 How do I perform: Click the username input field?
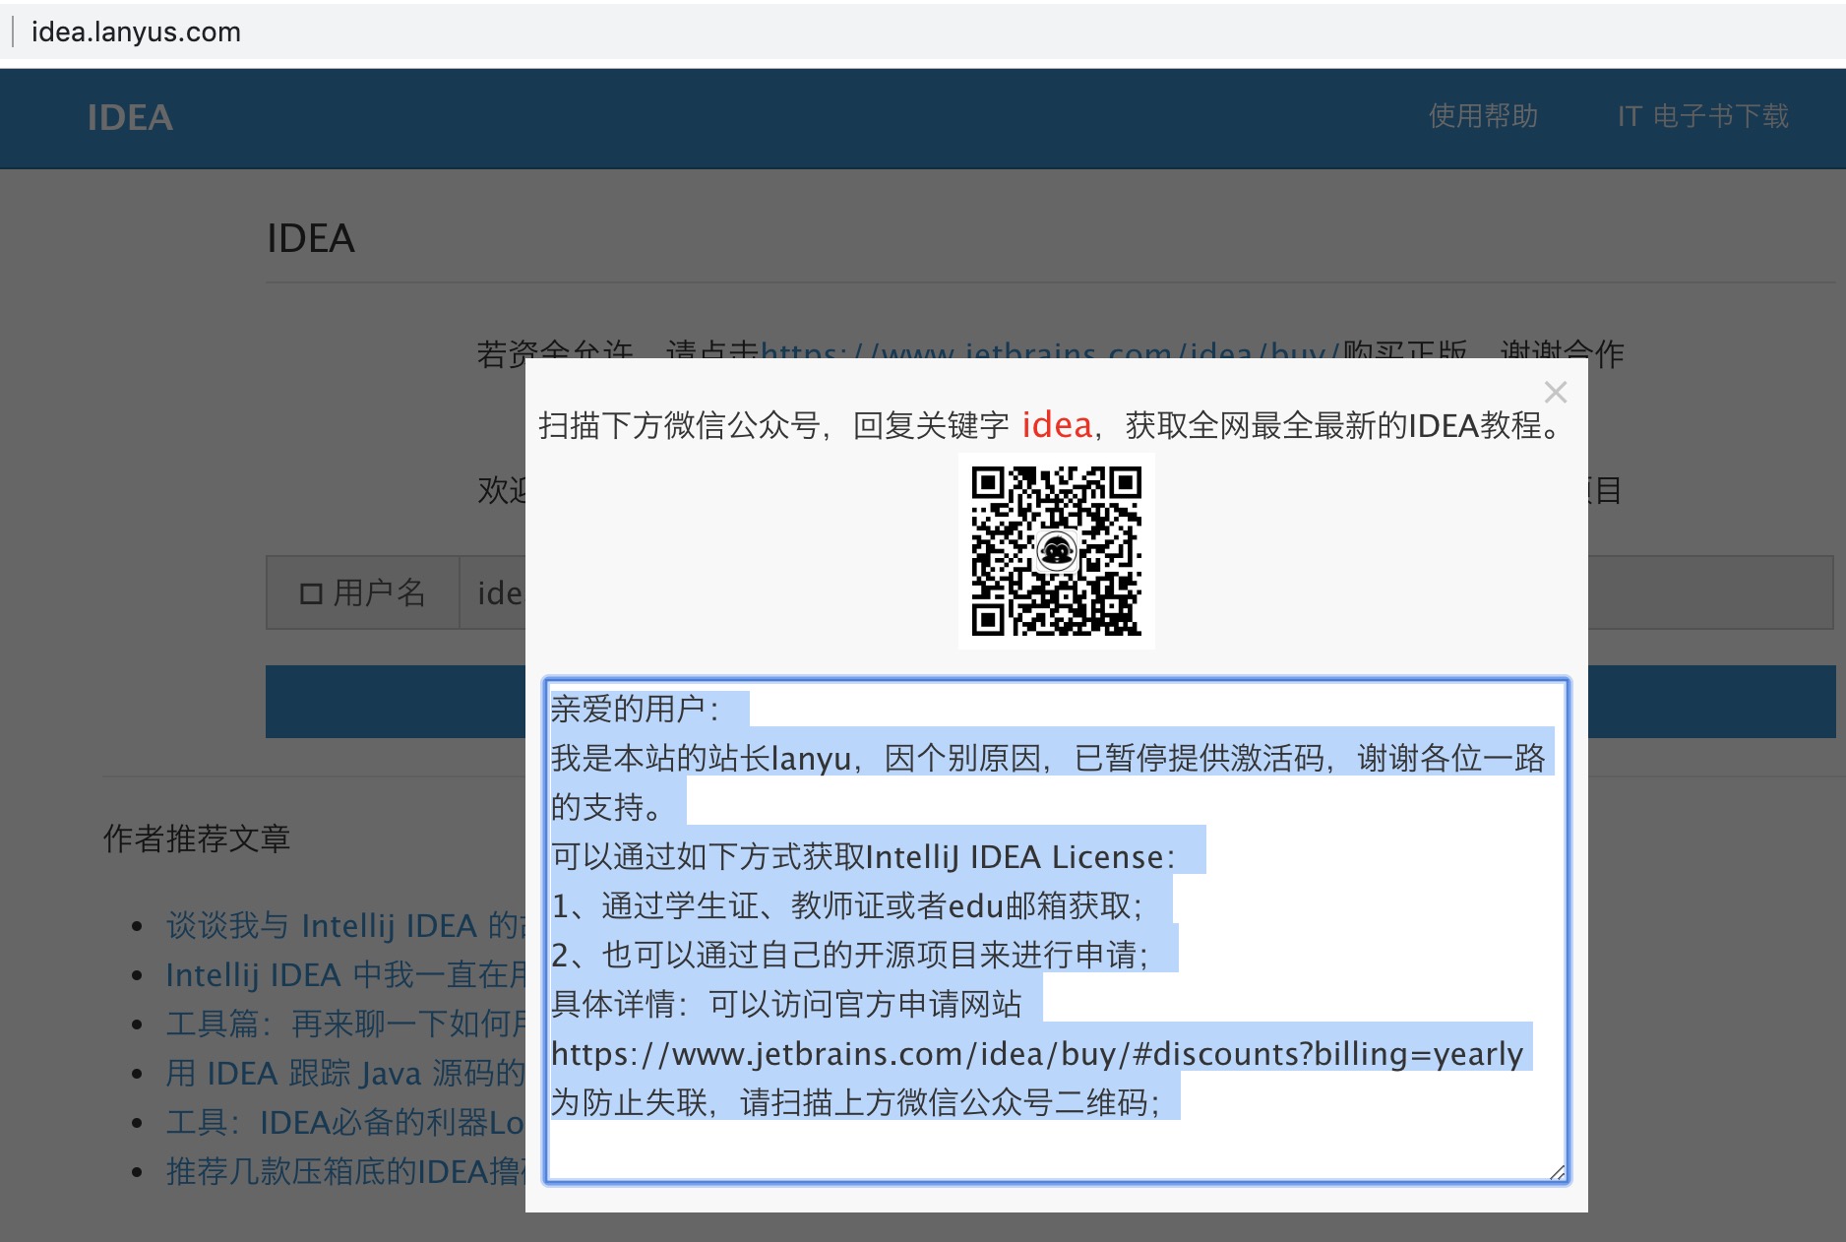[x=497, y=593]
